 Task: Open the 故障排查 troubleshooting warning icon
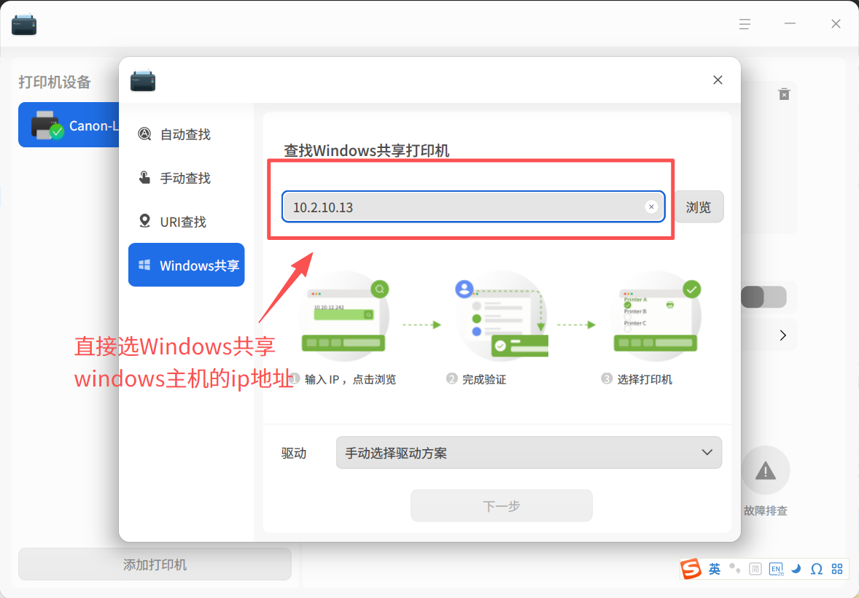click(766, 470)
